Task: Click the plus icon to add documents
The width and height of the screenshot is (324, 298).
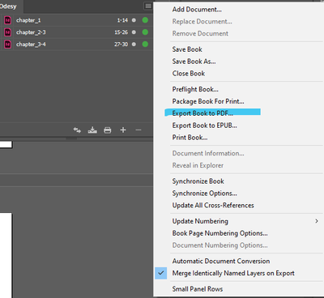Action: click(x=123, y=130)
